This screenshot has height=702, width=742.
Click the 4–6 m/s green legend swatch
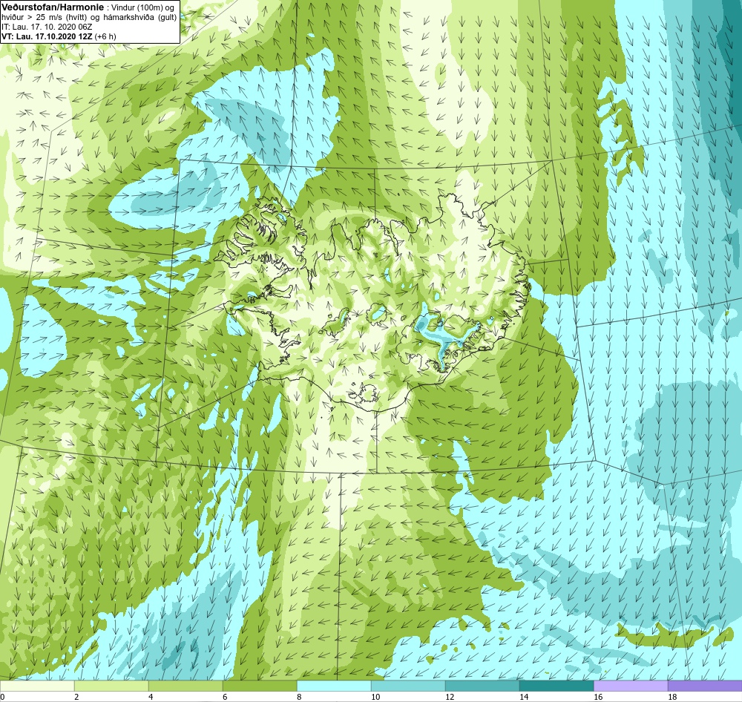185,686
